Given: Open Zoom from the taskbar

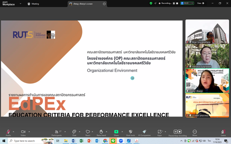Looking at the screenshot, I should click(x=121, y=141).
